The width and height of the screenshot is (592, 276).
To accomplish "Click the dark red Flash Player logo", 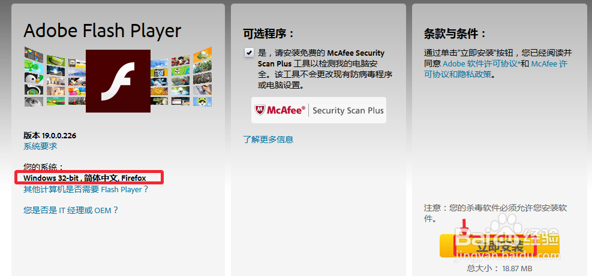I will 118,81.
